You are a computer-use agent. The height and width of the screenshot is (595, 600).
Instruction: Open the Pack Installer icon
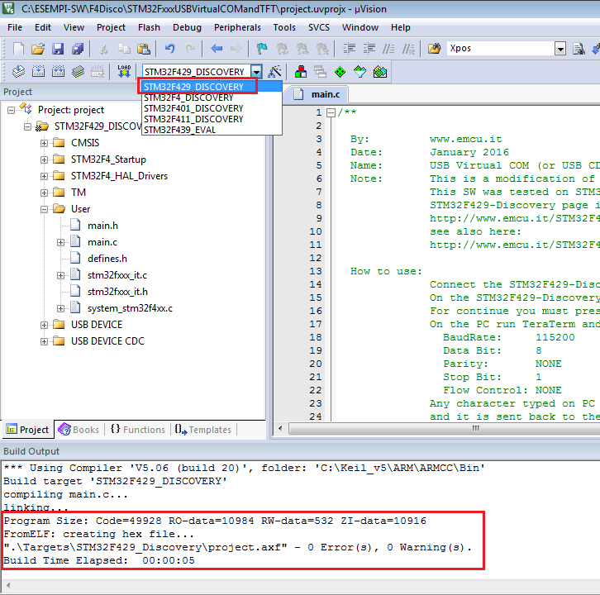(380, 72)
